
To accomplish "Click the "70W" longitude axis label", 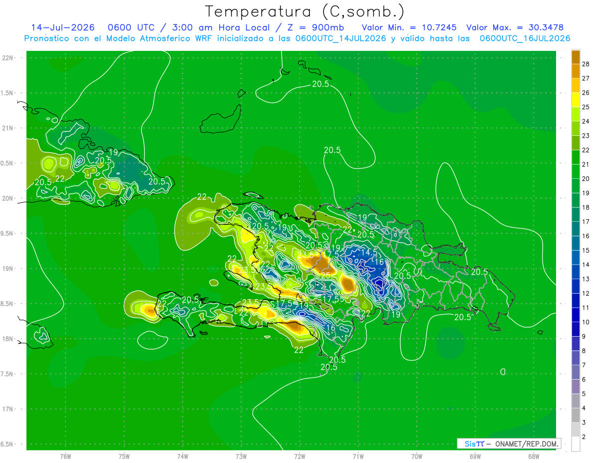I will click(417, 457).
